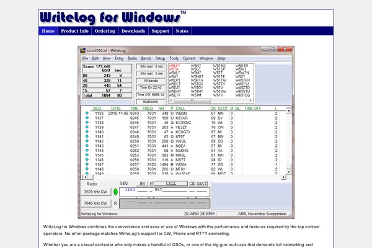372x248 pixels.
Task: Open the Downloads page
Action: point(133,31)
